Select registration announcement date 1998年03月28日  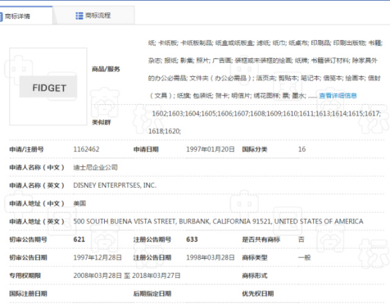[210, 258]
